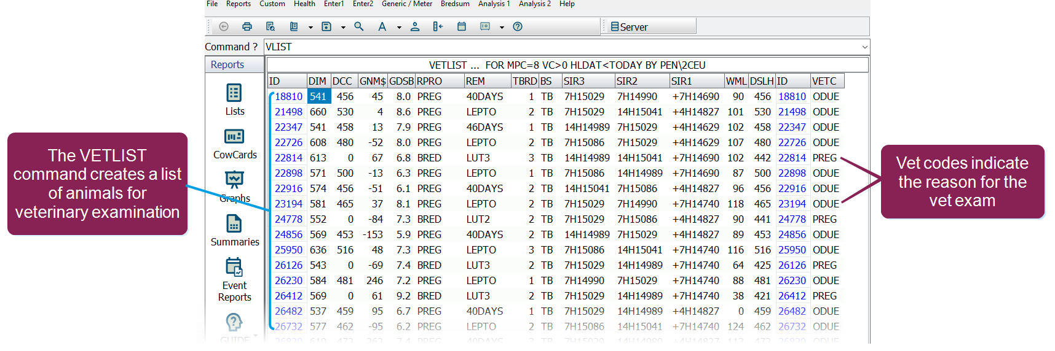Click the Save disk toolbar icon
Image resolution: width=1055 pixels, height=351 pixels.
[326, 26]
